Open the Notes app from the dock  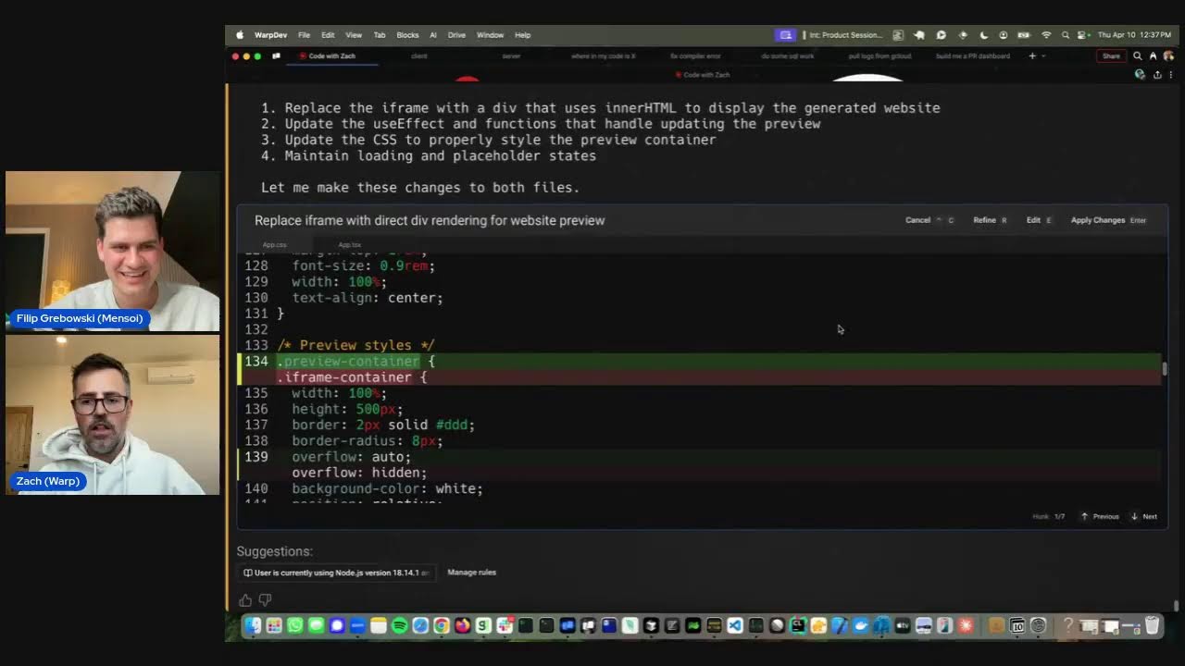coord(379,626)
